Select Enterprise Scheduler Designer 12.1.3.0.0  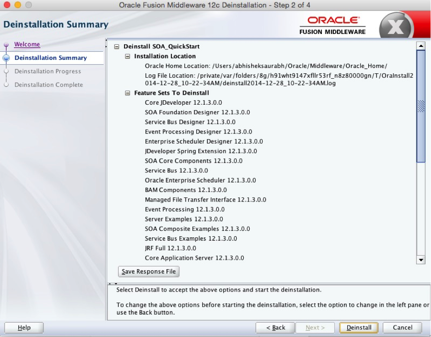(x=204, y=142)
